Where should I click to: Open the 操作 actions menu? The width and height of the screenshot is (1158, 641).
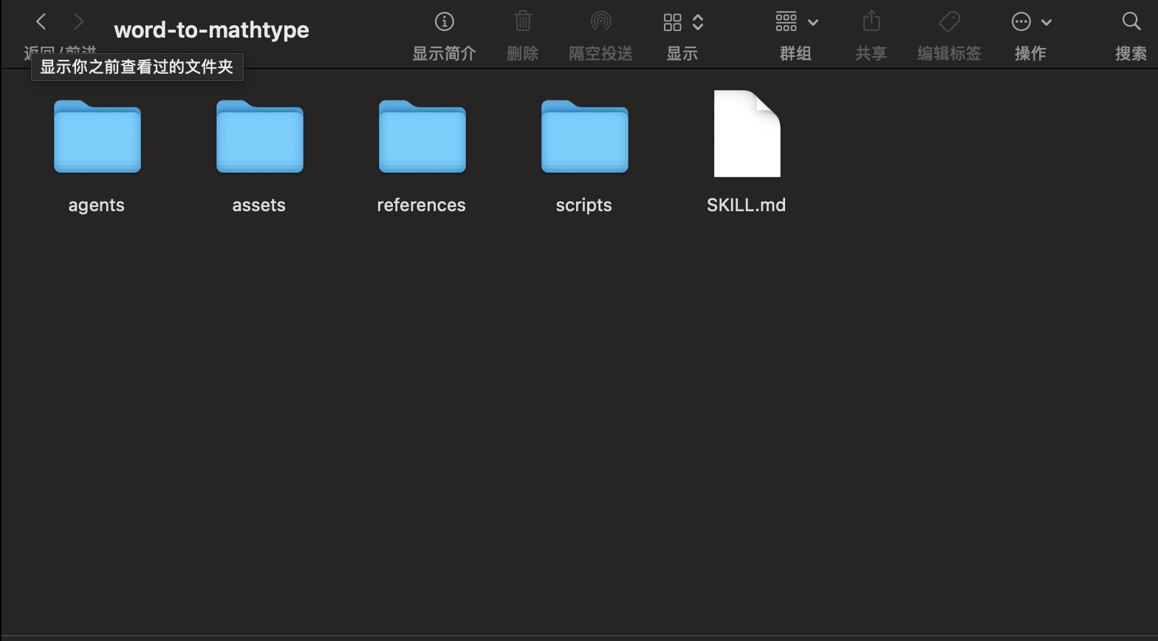1031,22
